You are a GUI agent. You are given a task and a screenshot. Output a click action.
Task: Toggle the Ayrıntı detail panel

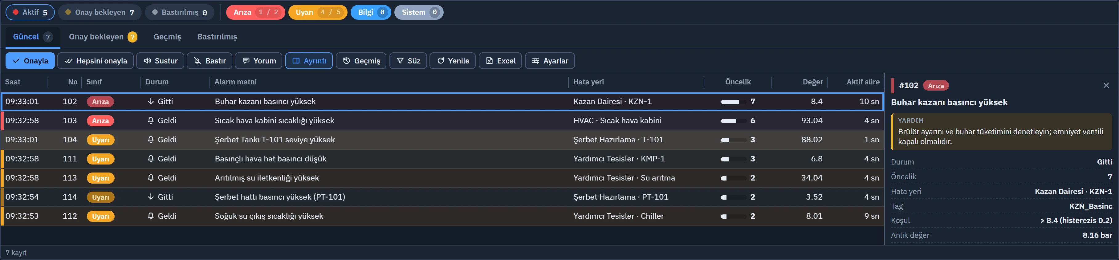pos(309,61)
